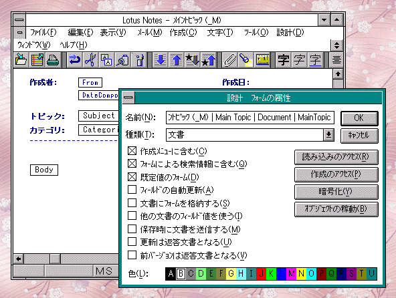Click the vertical scrollbar up arrow
The height and width of the screenshot is (298, 396).
pyautogui.click(x=338, y=74)
